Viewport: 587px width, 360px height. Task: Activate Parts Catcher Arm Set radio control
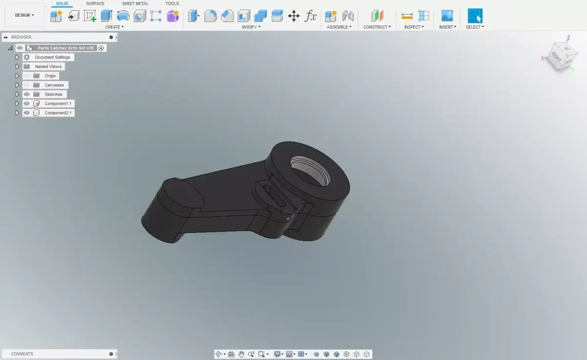point(101,48)
